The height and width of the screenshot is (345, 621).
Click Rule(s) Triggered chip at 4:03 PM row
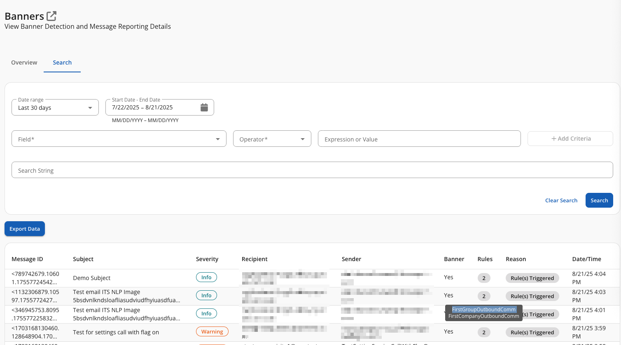(x=532, y=296)
